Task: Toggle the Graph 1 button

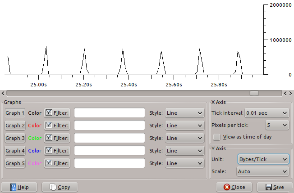Action: click(15, 113)
